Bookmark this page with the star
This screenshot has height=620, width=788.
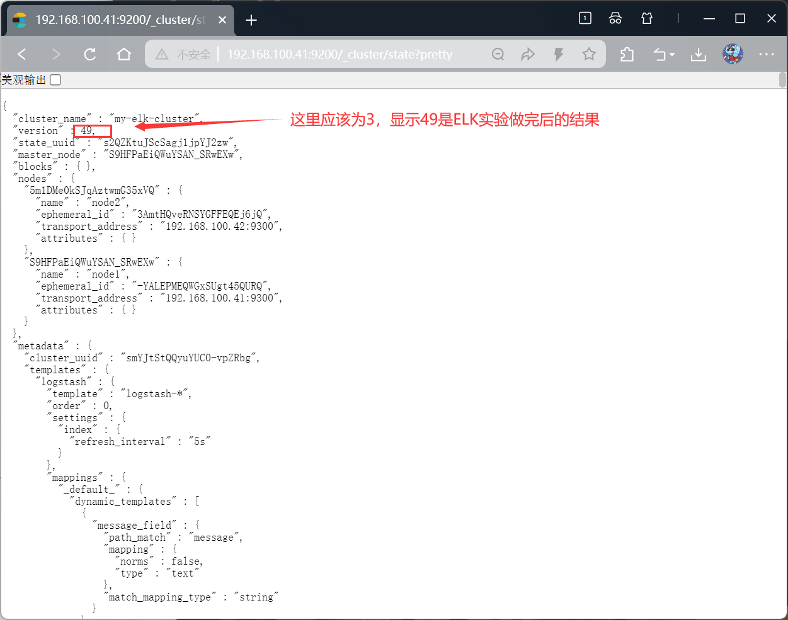(589, 55)
